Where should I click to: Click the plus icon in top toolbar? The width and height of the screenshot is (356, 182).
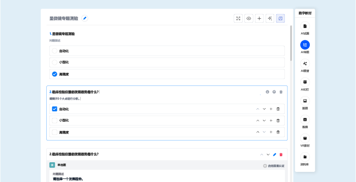(260, 19)
